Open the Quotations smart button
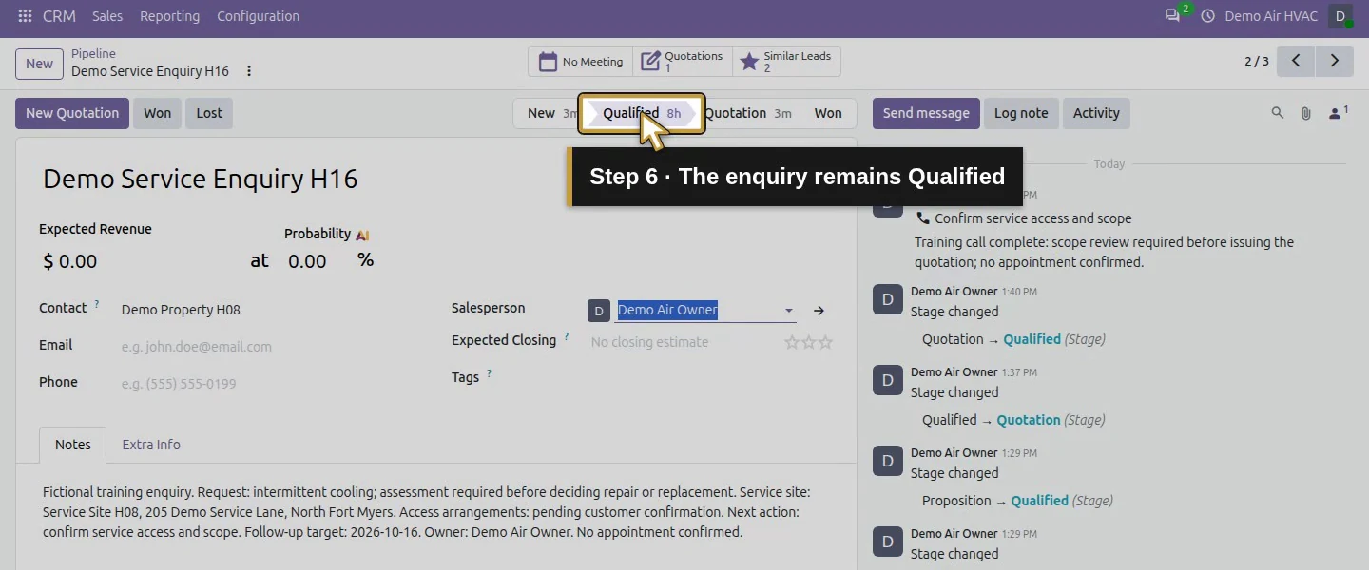Viewport: 1369px width, 570px height. tap(683, 62)
